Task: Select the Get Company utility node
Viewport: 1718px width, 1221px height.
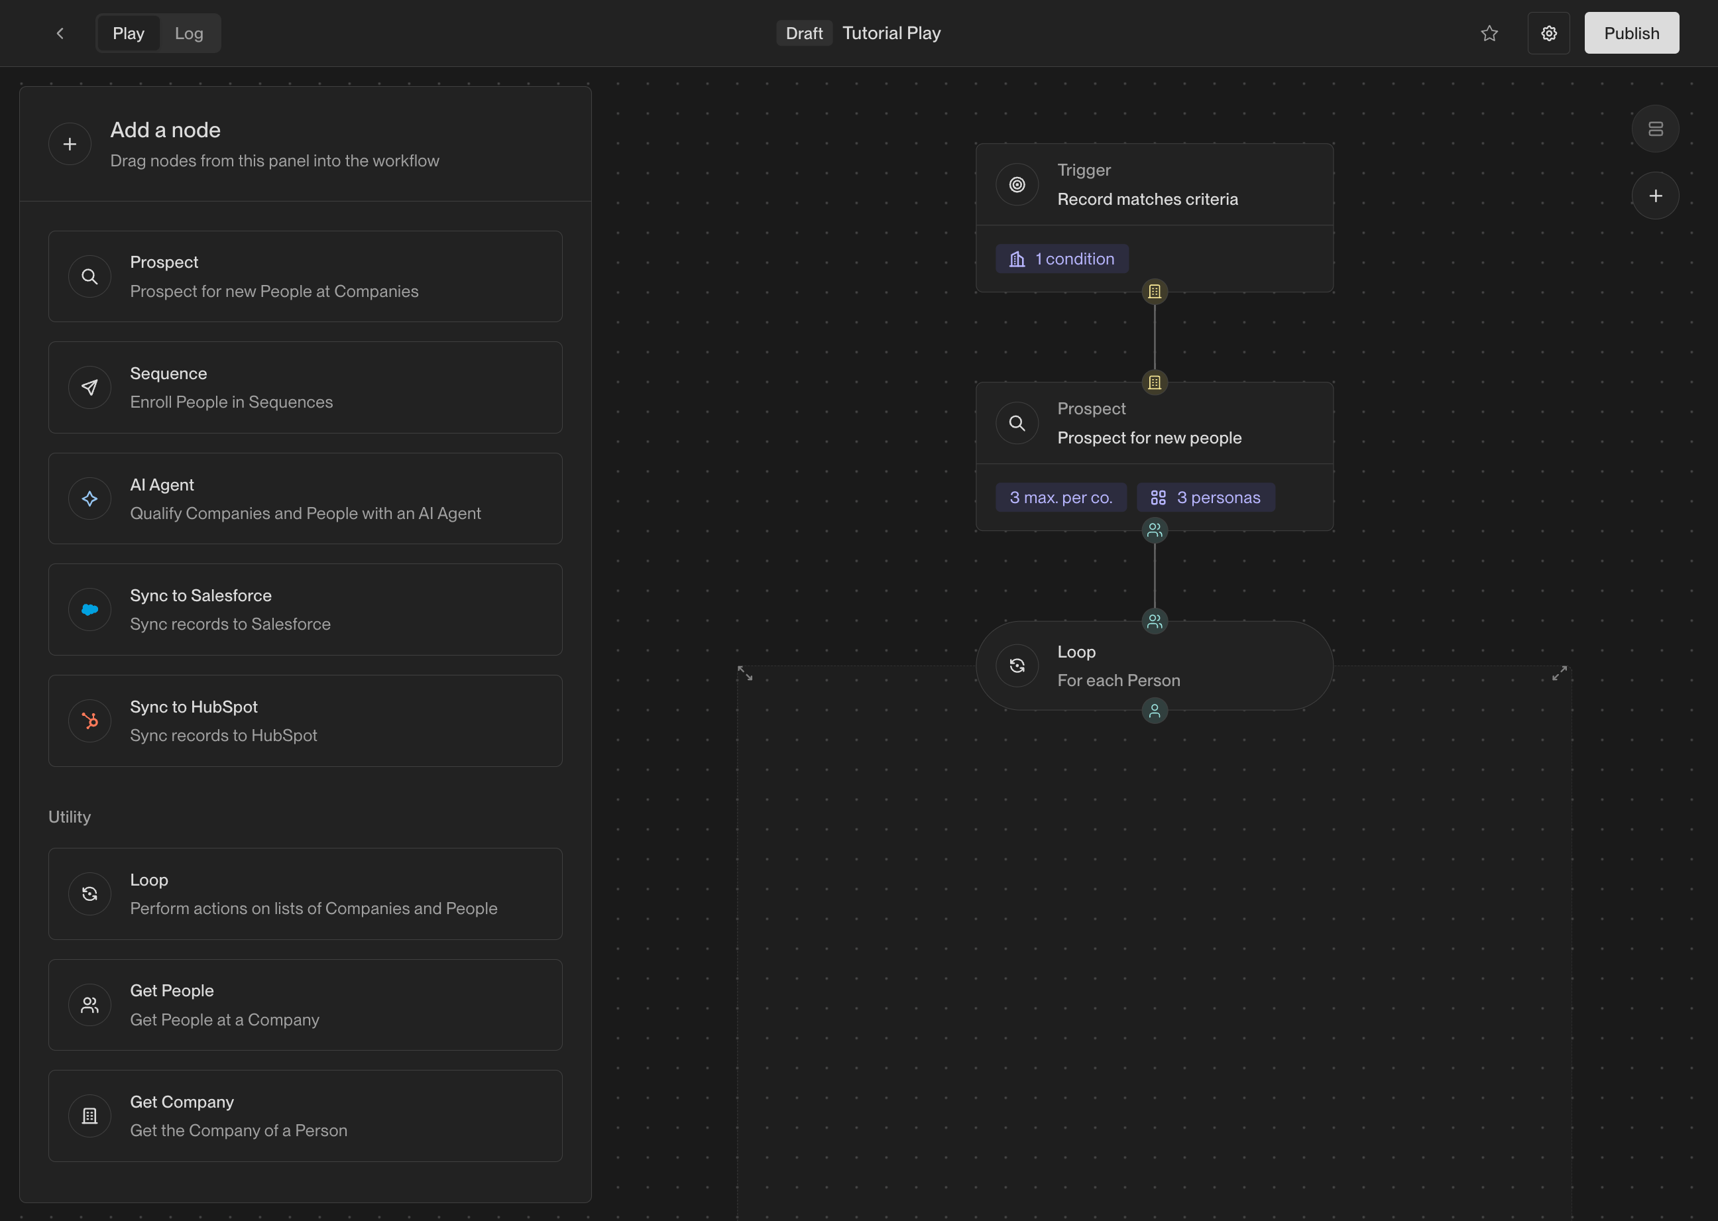Action: pyautogui.click(x=306, y=1116)
